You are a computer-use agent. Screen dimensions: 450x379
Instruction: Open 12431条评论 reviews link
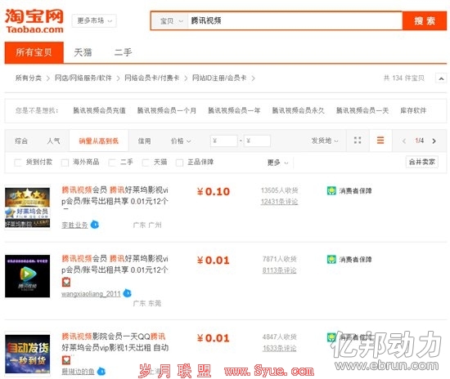(x=279, y=202)
